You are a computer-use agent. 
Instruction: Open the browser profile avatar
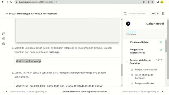pyautogui.click(x=162, y=2)
